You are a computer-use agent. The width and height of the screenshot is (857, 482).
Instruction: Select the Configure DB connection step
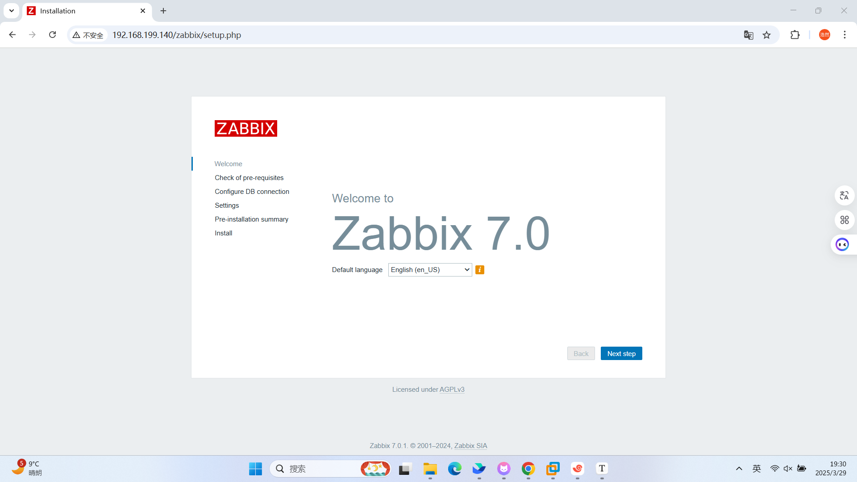click(x=252, y=191)
